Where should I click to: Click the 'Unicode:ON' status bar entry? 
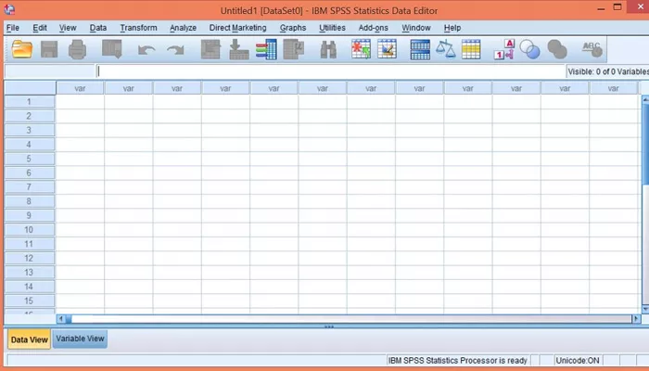click(x=578, y=361)
